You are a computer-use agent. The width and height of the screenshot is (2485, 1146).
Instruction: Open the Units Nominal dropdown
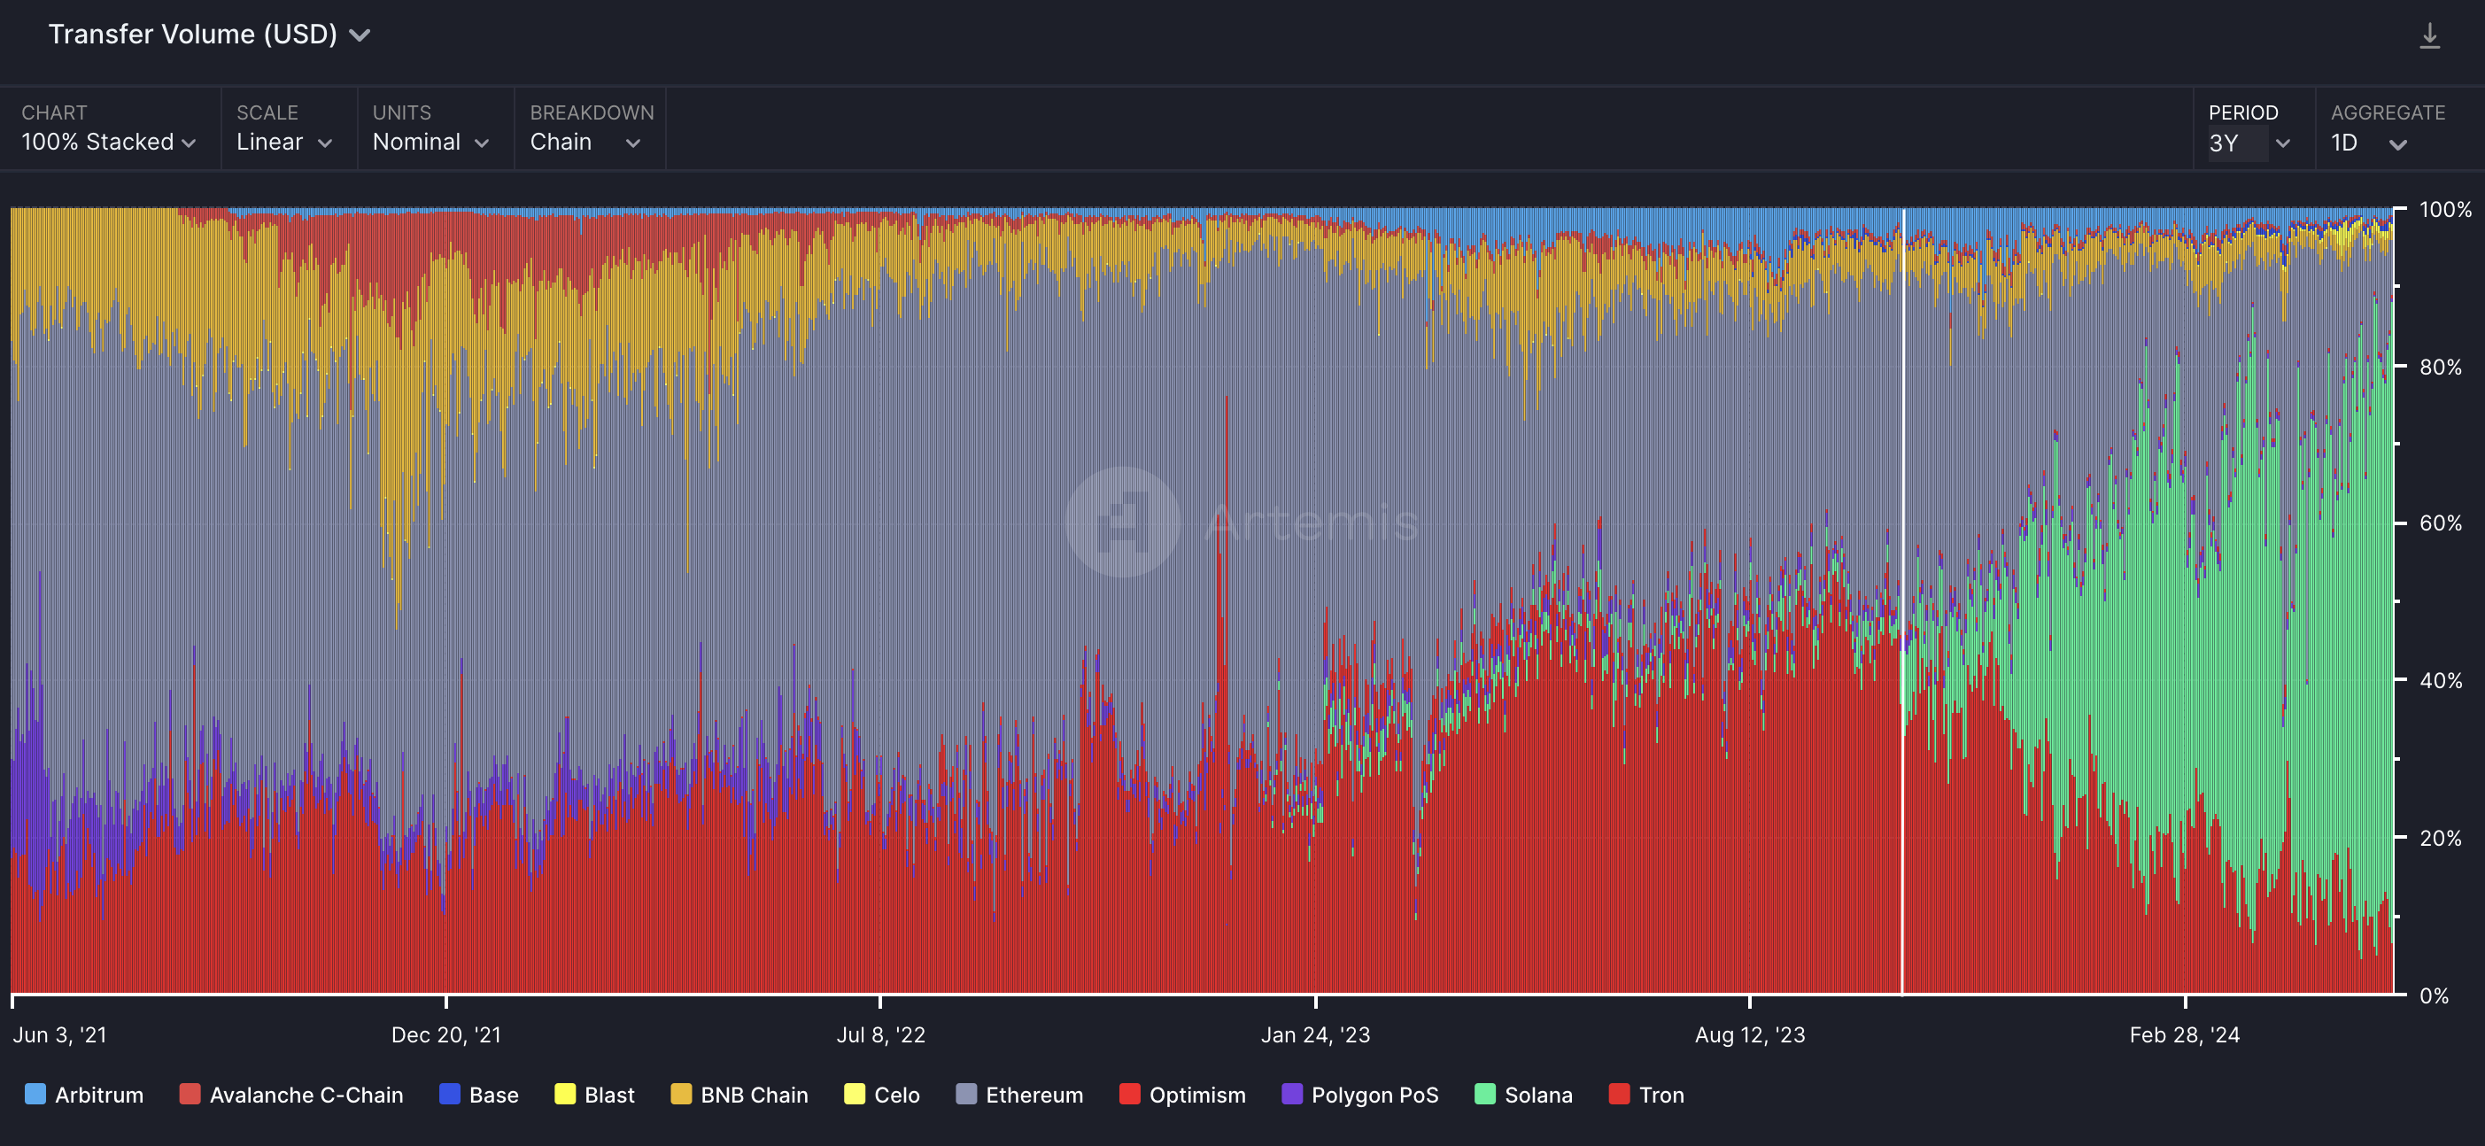[430, 142]
